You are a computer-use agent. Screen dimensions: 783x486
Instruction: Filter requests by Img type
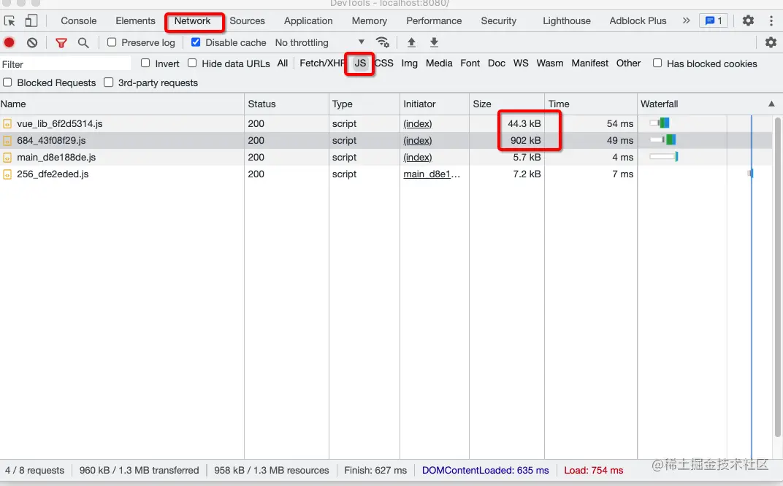tap(410, 63)
